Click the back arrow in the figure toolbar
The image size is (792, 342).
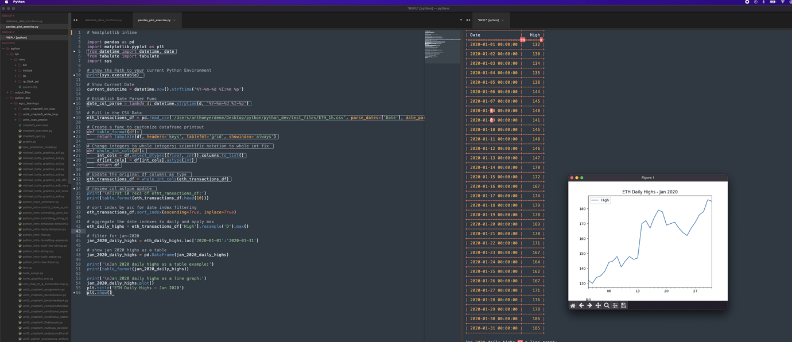(581, 305)
